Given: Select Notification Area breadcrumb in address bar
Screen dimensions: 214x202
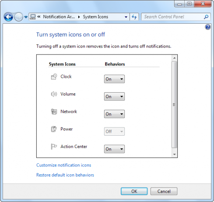Looking at the screenshot, I should coord(59,17).
